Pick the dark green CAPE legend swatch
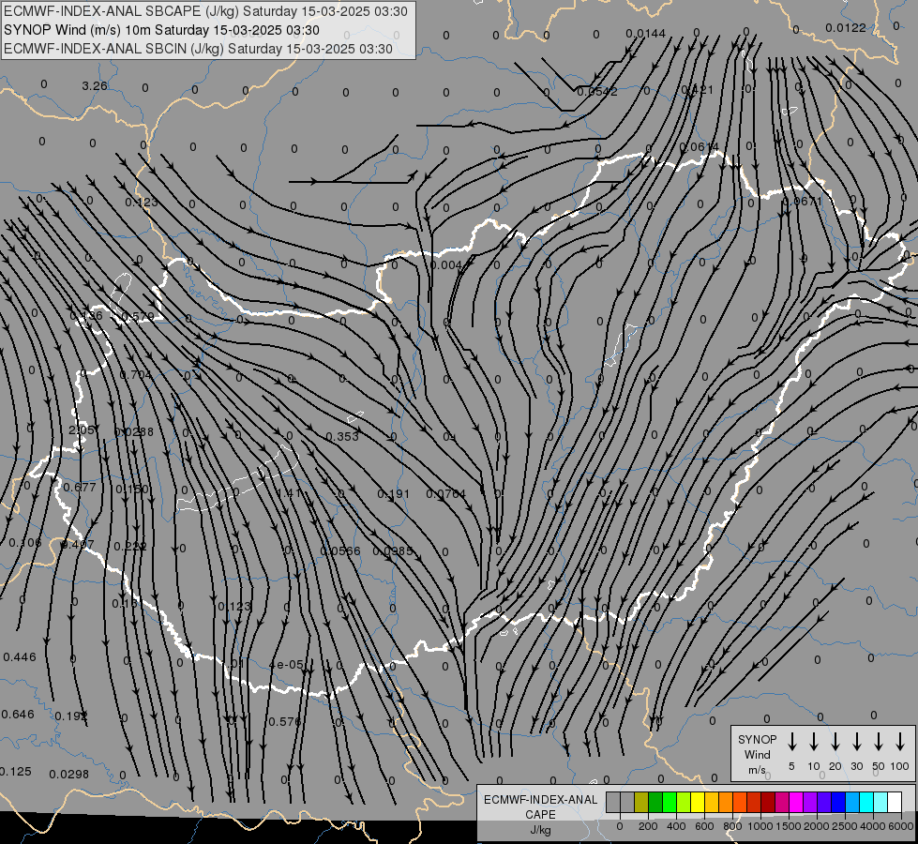918x844 pixels. pos(655,802)
